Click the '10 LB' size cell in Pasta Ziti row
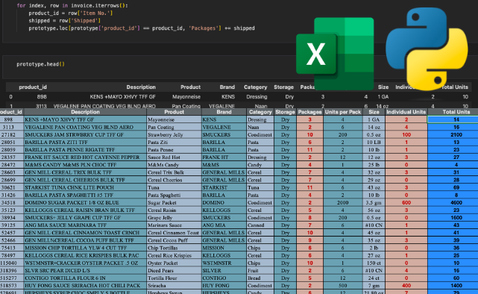 [374, 142]
